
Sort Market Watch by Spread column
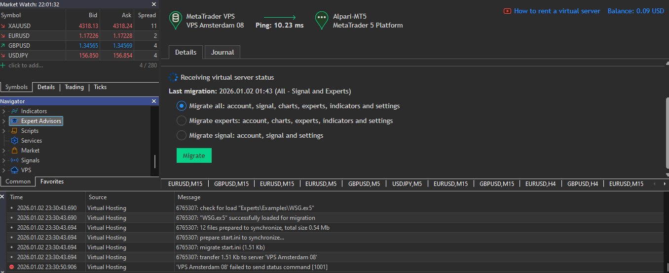[x=147, y=15]
